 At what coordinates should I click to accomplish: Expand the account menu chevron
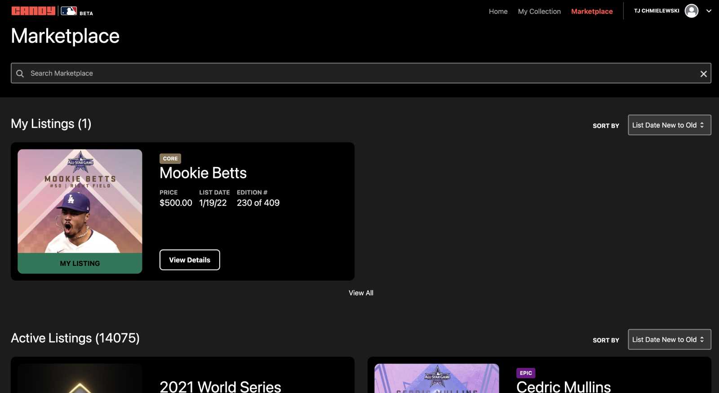coord(709,11)
